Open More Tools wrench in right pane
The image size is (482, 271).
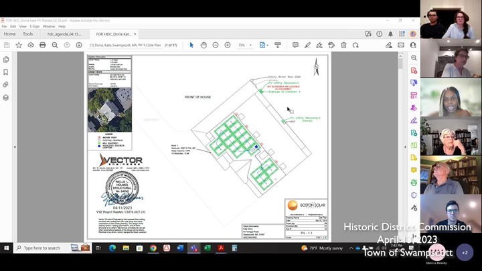pyautogui.click(x=414, y=207)
